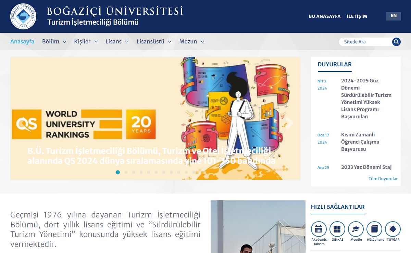The height and width of the screenshot is (253, 411).
Task: Click the Nis 2 2024 date label
Action: pos(322,84)
